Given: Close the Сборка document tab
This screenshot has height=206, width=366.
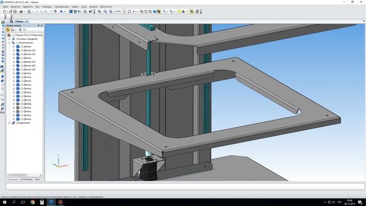Looking at the screenshot, I should pyautogui.click(x=26, y=21).
